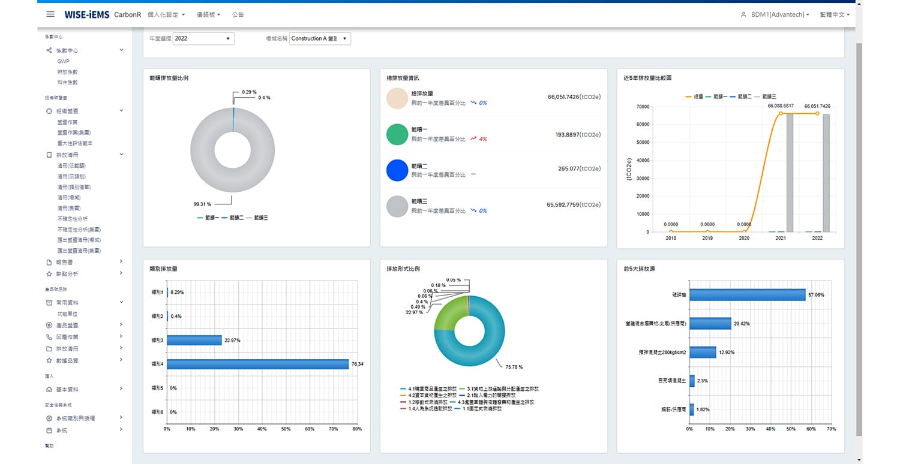
Task: Open the 不確定性分析 sidebar item
Action: (72, 219)
